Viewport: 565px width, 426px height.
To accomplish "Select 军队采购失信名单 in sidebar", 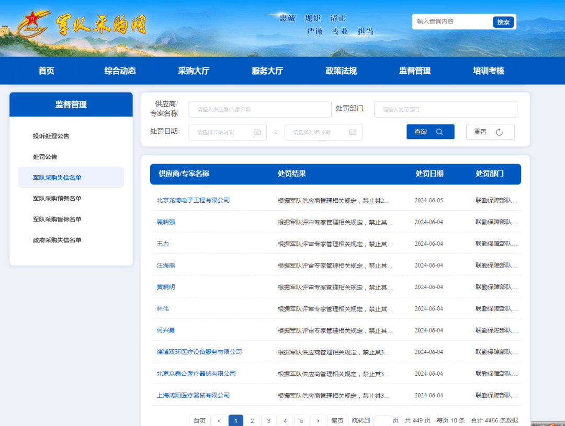I will point(71,177).
